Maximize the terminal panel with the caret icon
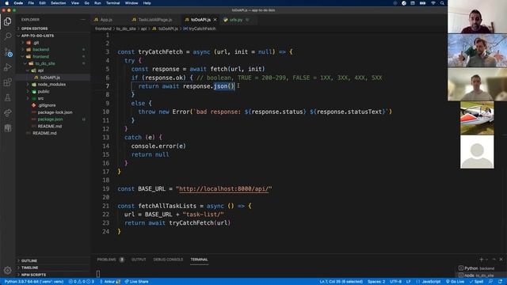This screenshot has width=507, height=285. (494, 260)
